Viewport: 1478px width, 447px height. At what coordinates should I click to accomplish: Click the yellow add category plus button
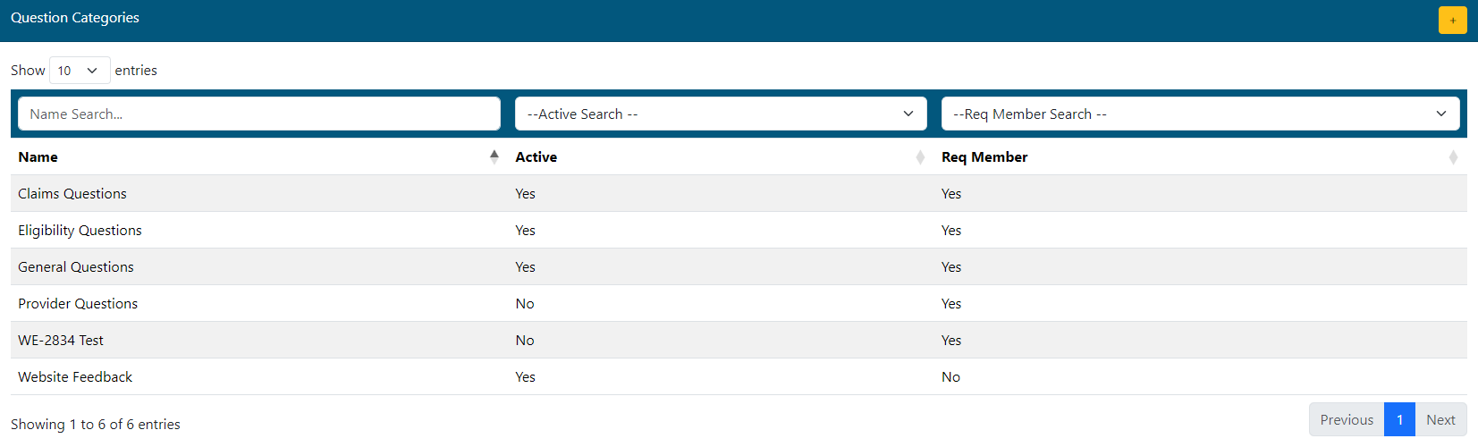coord(1452,20)
